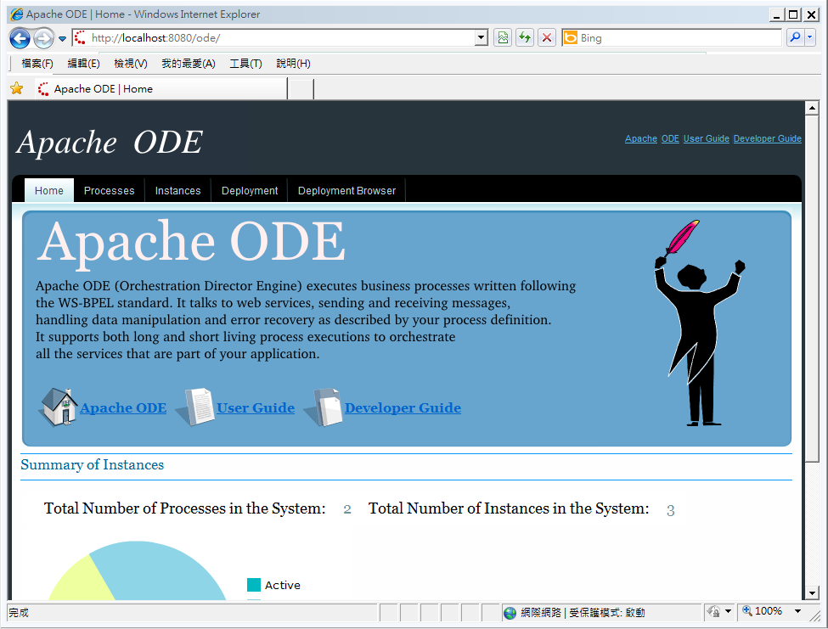Open the recent pages dropdown arrow
Viewport: 828px width, 629px height.
(62, 38)
